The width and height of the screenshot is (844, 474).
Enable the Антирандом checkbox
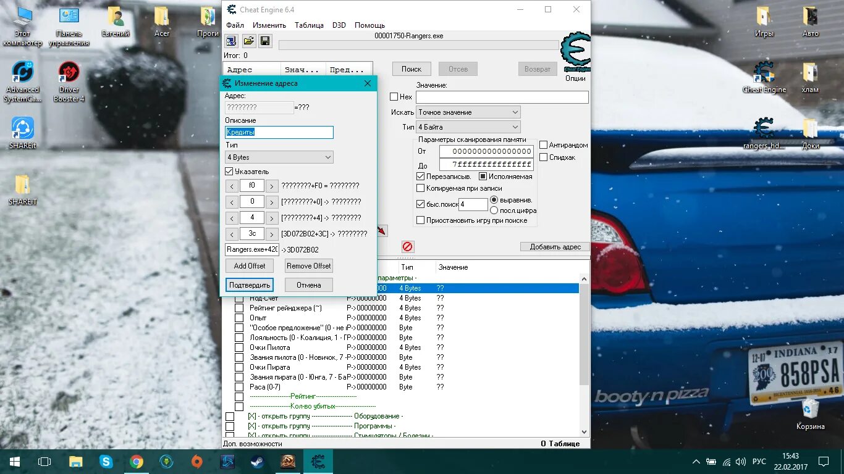544,145
